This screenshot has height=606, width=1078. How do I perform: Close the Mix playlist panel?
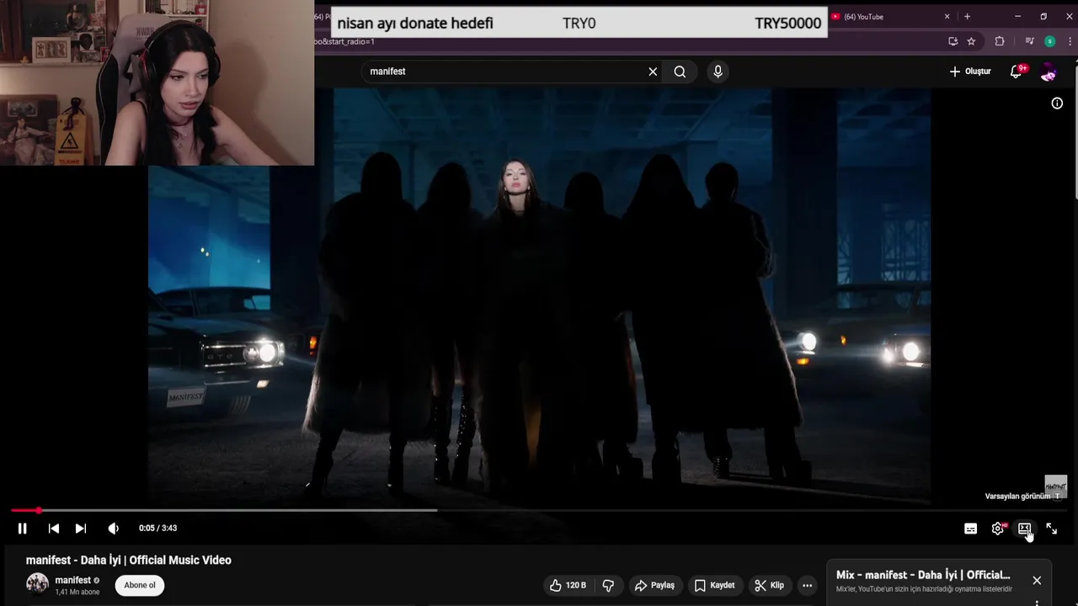(x=1037, y=581)
